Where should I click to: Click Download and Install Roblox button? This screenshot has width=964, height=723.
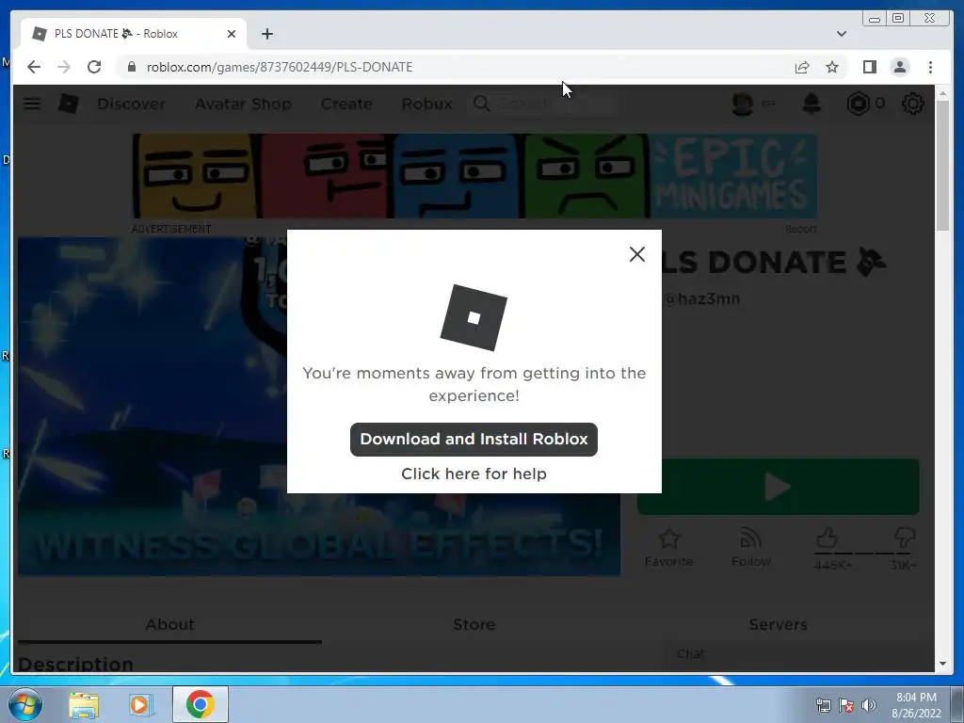pyautogui.click(x=474, y=439)
